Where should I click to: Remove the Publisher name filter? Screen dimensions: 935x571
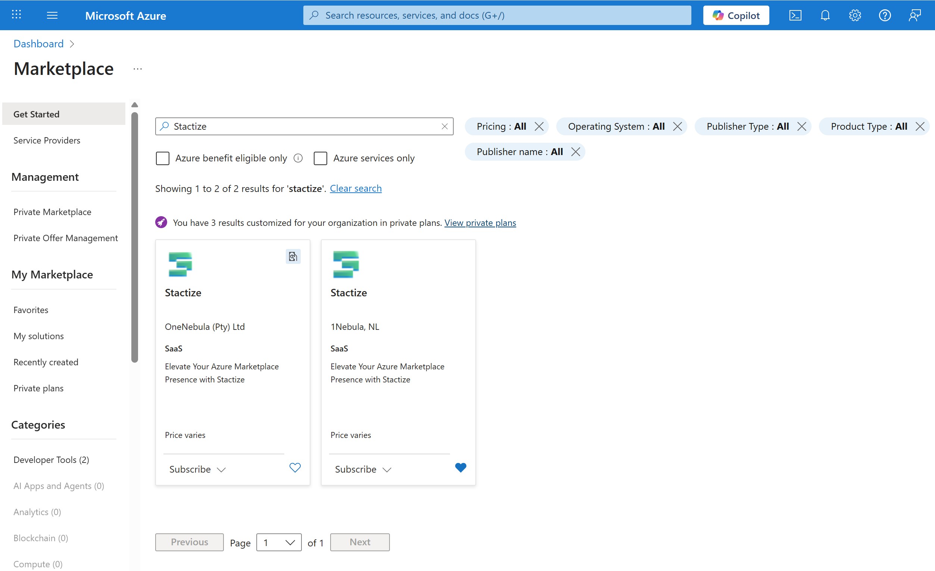pyautogui.click(x=575, y=152)
